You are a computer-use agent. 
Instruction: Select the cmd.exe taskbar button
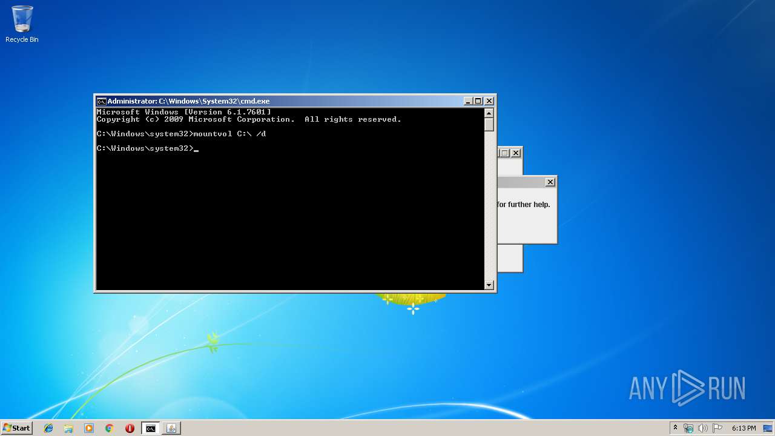(150, 428)
